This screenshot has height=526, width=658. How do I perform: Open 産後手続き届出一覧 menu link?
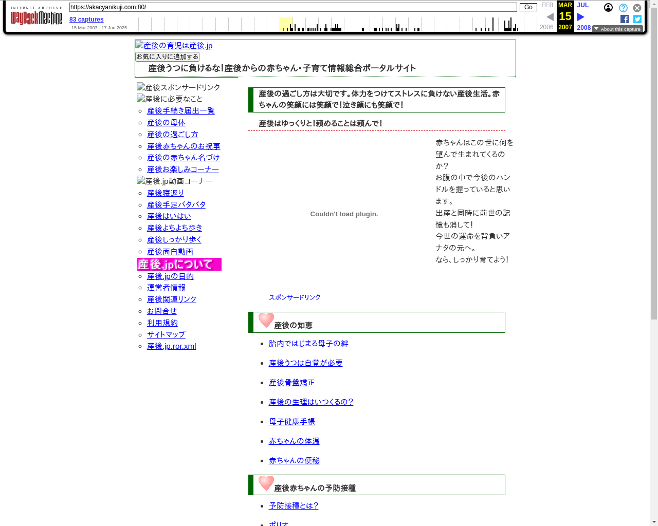tap(180, 111)
